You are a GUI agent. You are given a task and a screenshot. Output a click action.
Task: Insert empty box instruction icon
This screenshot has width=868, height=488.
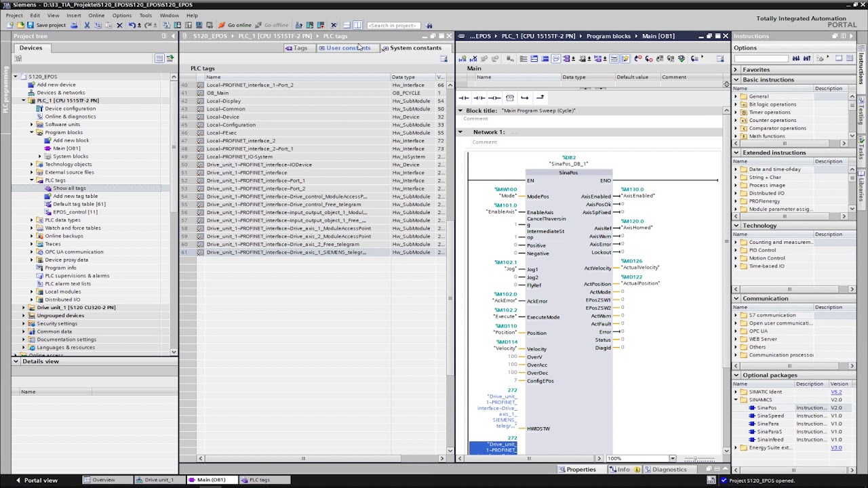[509, 98]
